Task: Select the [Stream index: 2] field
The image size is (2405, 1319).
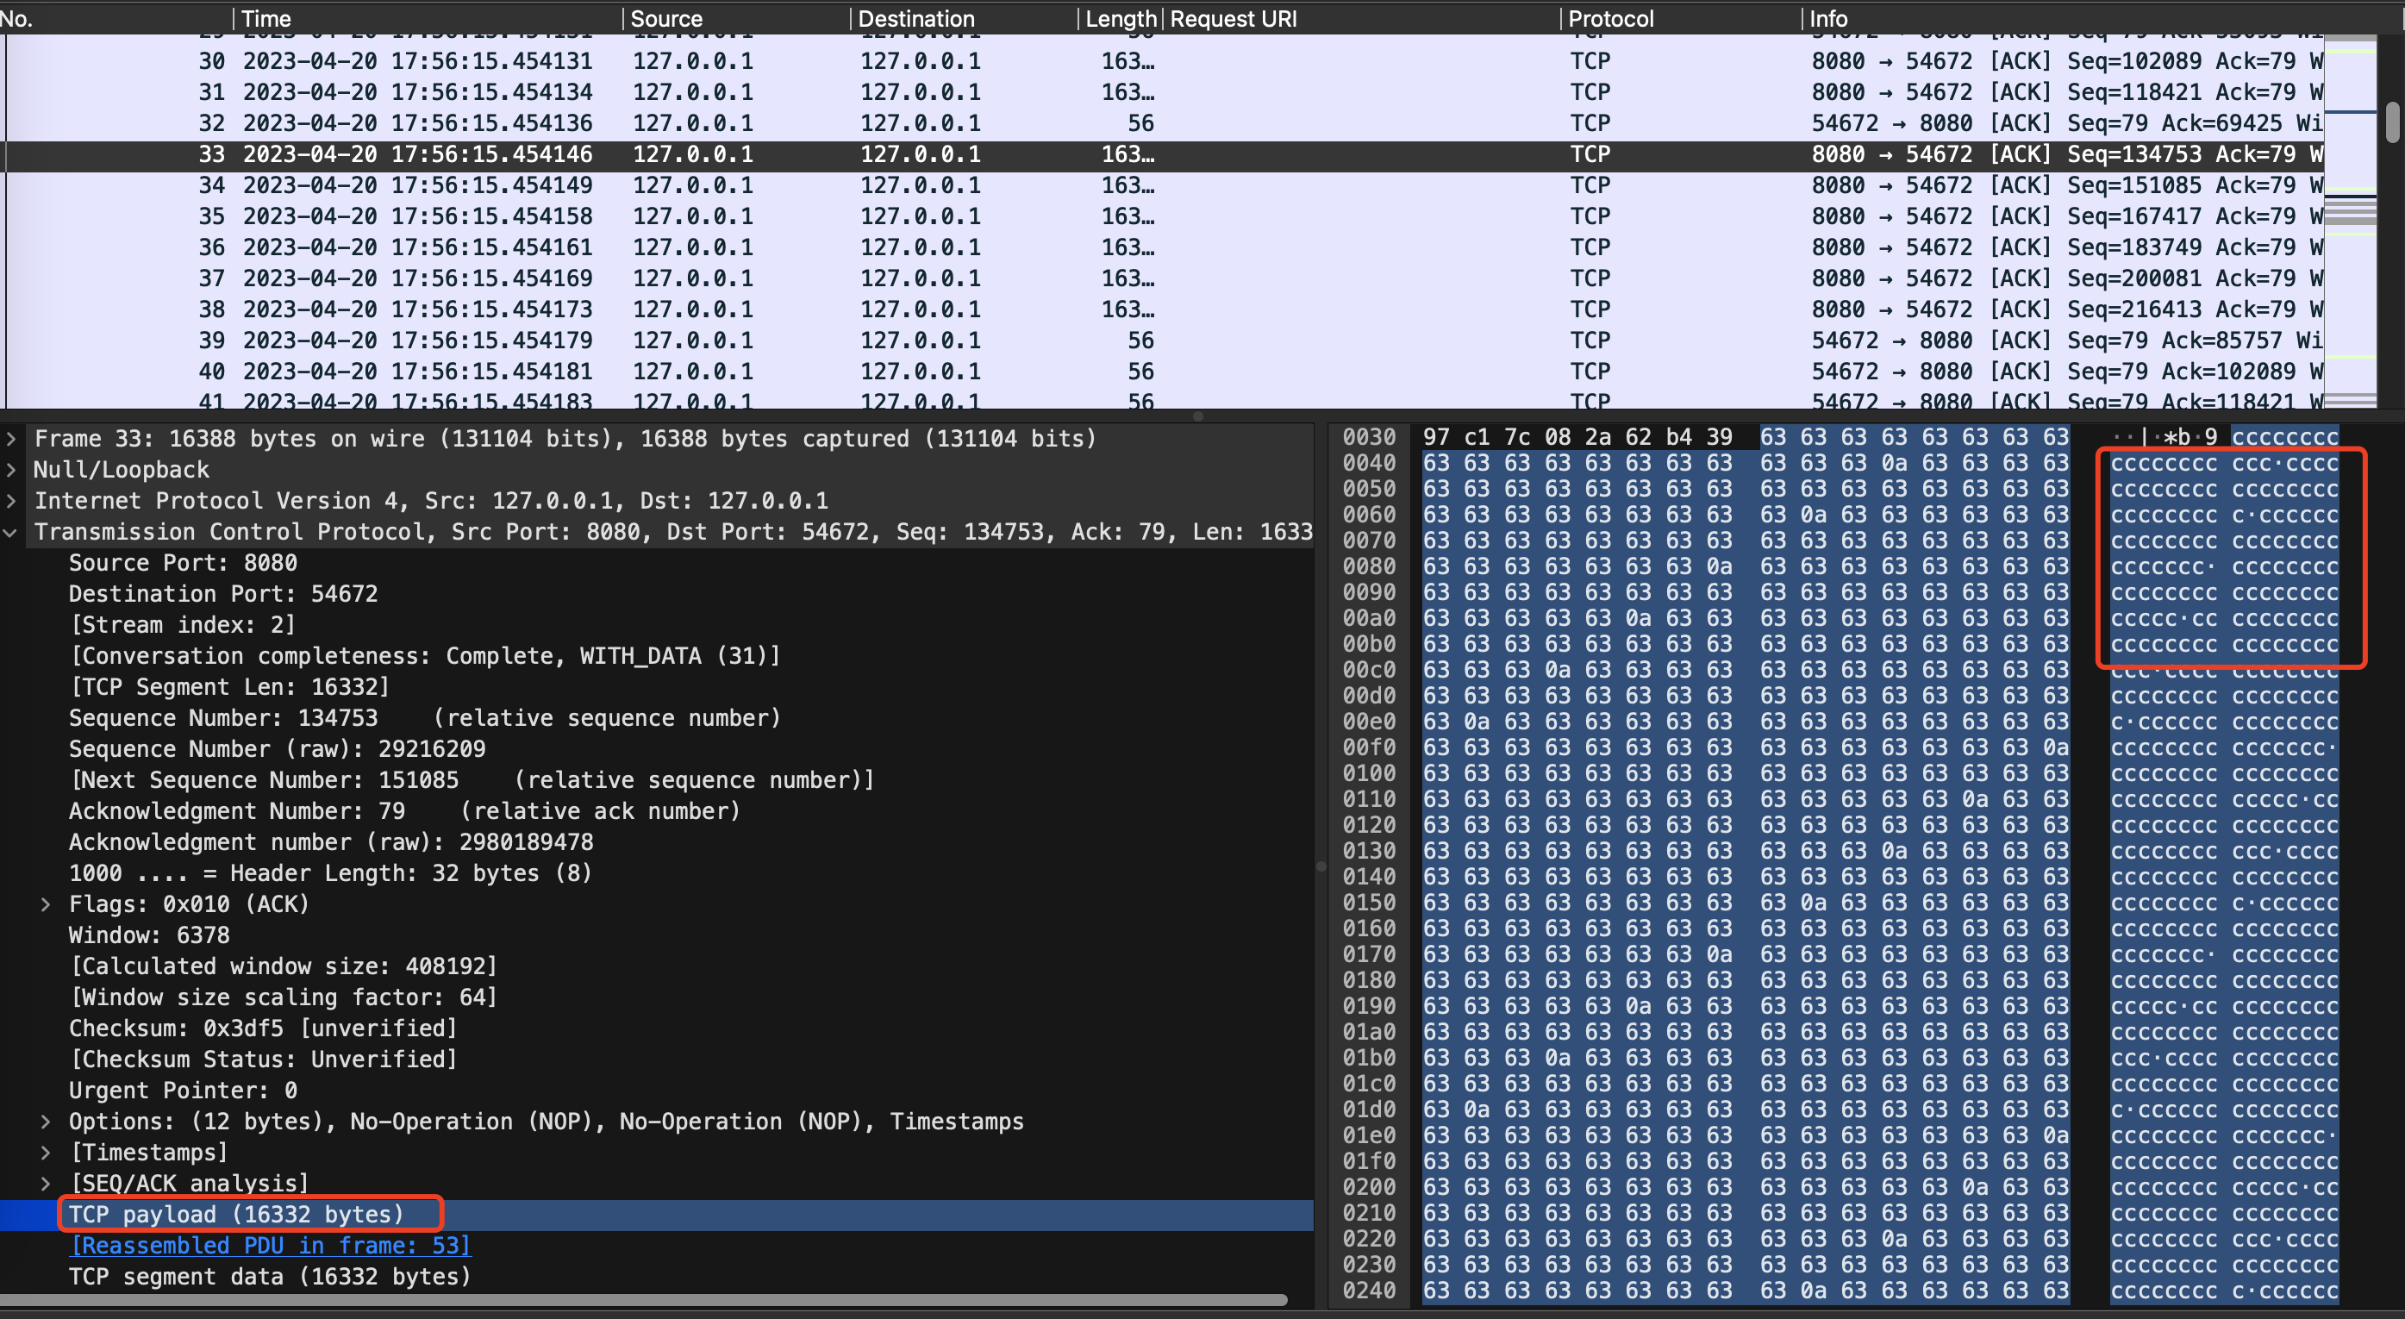Action: coord(656,624)
